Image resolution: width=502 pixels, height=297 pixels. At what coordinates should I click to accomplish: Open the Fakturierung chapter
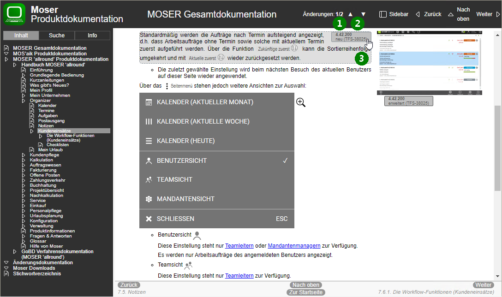[x=43, y=170]
